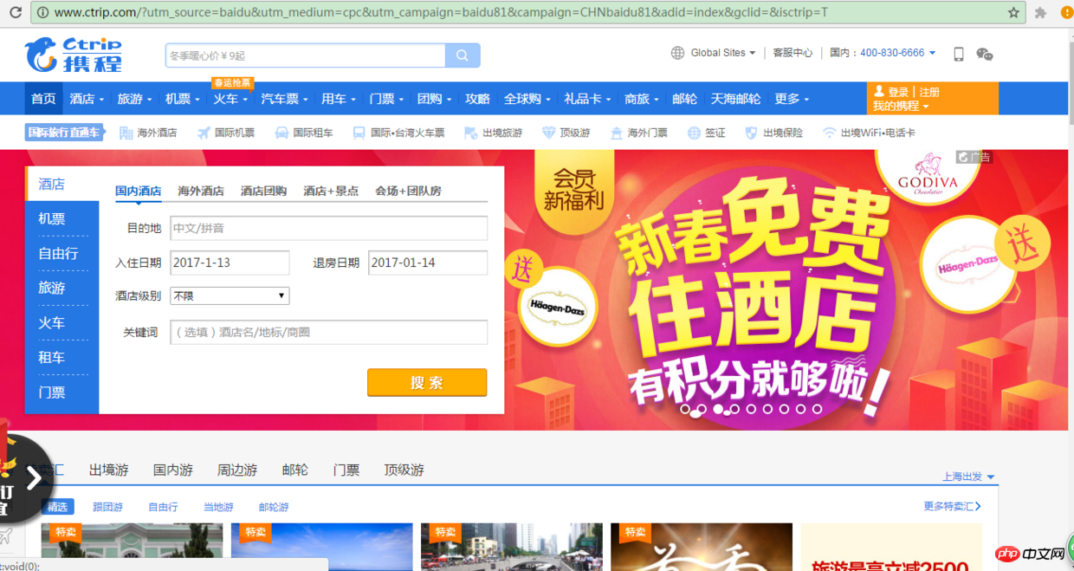Click the browser reload icon
Viewport: 1074px width, 571px height.
pos(16,13)
